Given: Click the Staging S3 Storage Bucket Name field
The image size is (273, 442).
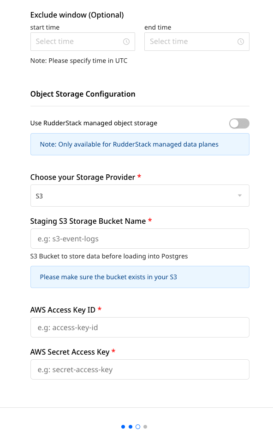Looking at the screenshot, I should pyautogui.click(x=140, y=239).
